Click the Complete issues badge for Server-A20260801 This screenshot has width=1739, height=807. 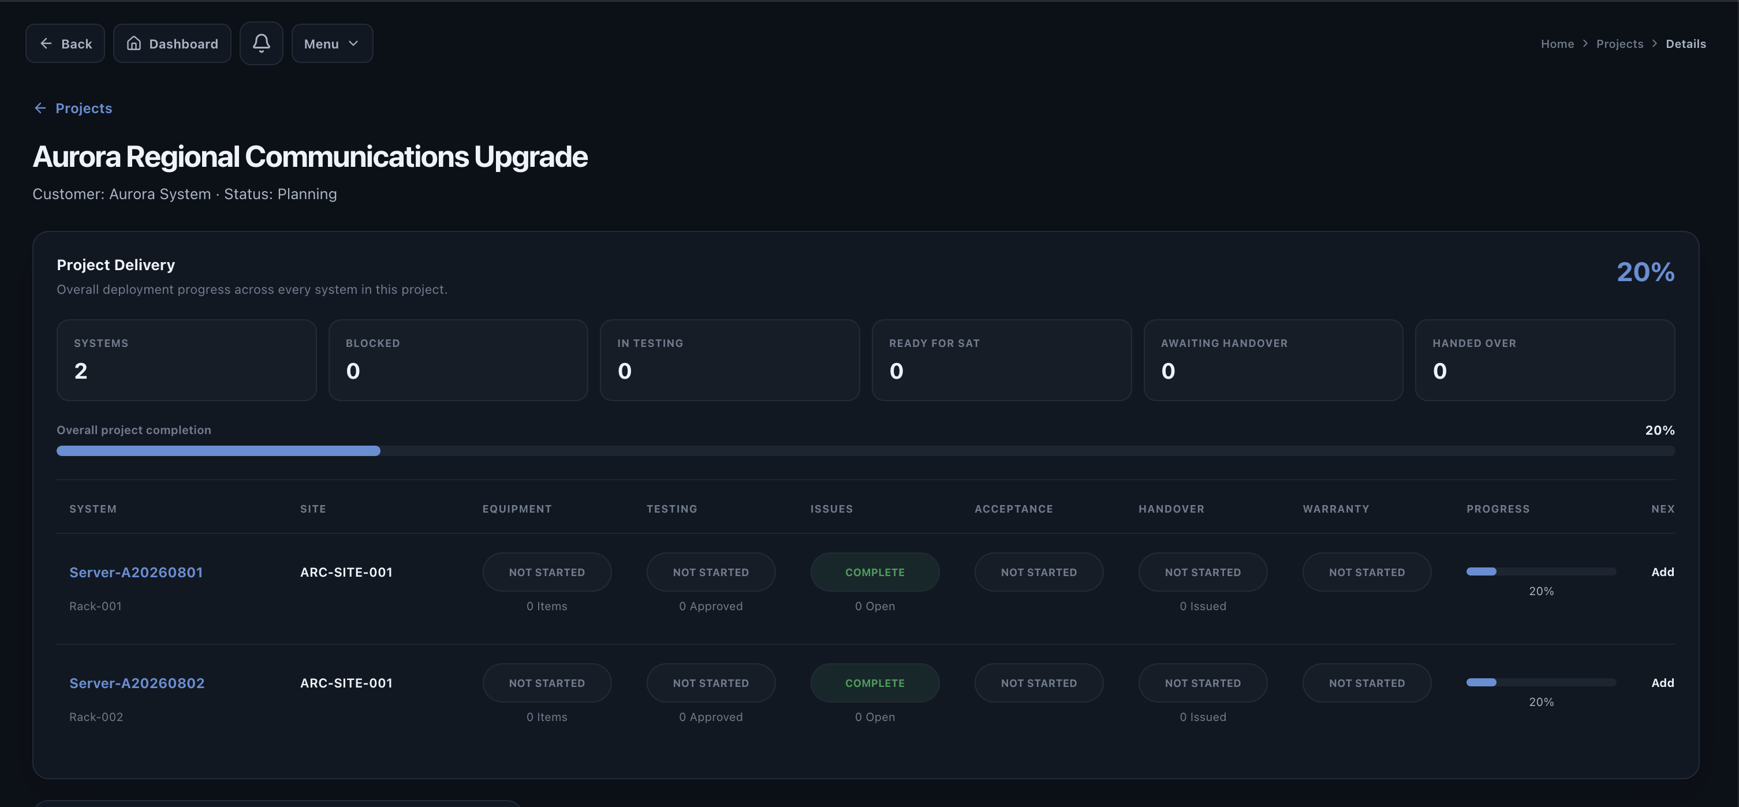[x=875, y=572]
